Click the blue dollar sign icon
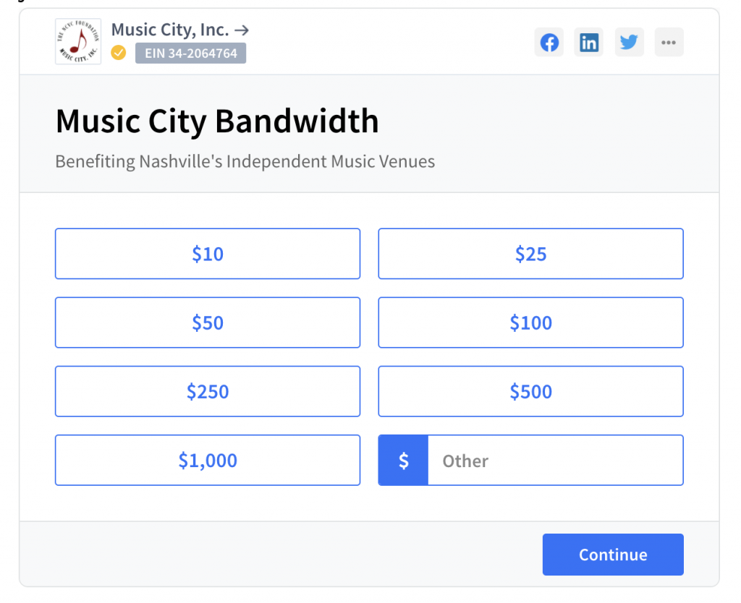 (404, 461)
